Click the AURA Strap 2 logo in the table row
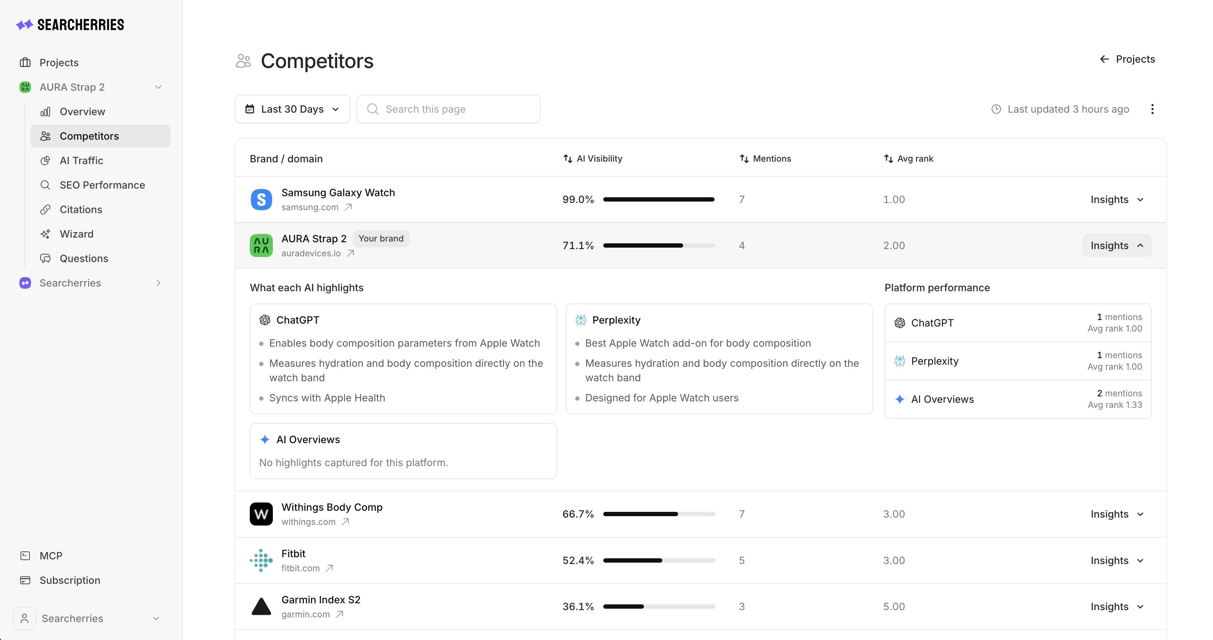The height and width of the screenshot is (640, 1213). pyautogui.click(x=261, y=245)
